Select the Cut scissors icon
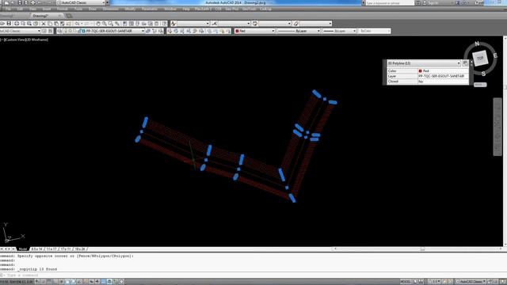507x285 pixels. coord(43,24)
